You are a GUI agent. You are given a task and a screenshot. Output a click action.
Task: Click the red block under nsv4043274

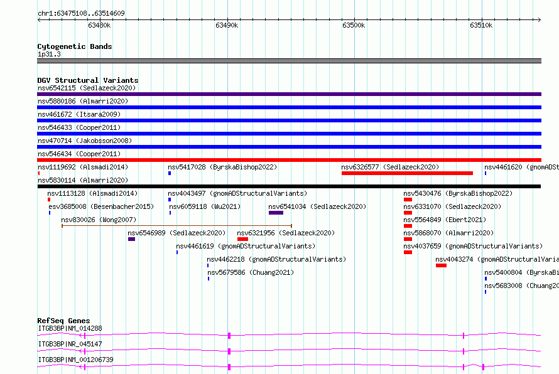(x=441, y=265)
